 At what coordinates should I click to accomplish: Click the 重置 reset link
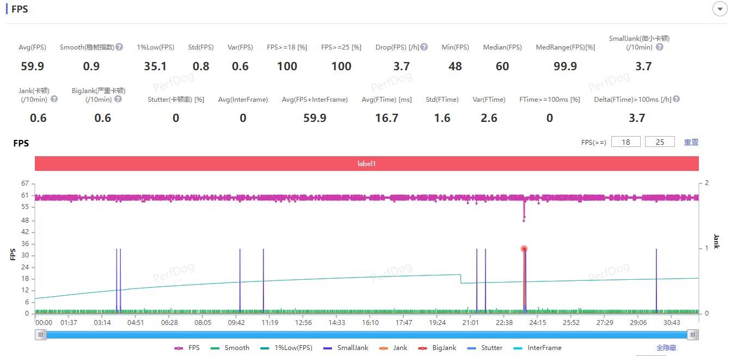tap(691, 142)
